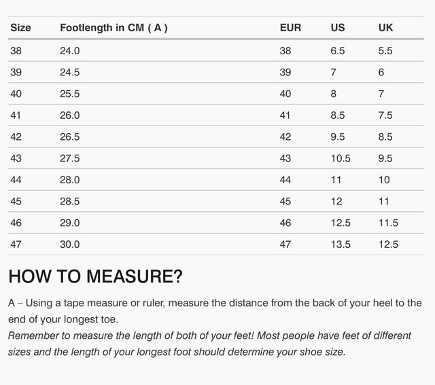Click the HOW TO MEASURE? heading
Image resolution: width=435 pixels, height=385 pixels.
95,276
